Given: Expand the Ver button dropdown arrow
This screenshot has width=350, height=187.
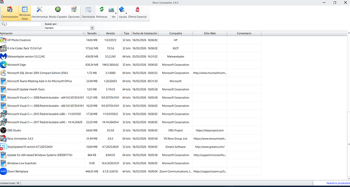Looking at the screenshot, I should pos(116,13).
